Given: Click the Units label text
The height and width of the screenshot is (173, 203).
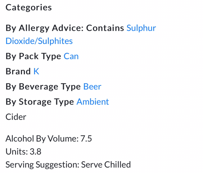Looking at the screenshot, I should [x=16, y=151].
